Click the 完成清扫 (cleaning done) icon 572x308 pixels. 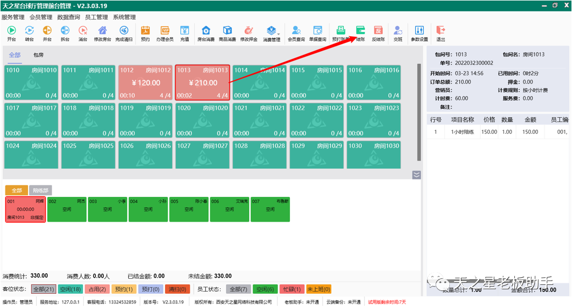point(124,33)
